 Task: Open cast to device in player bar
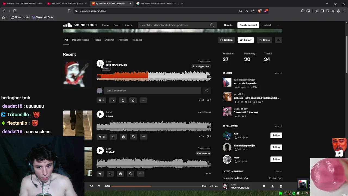coord(211,186)
